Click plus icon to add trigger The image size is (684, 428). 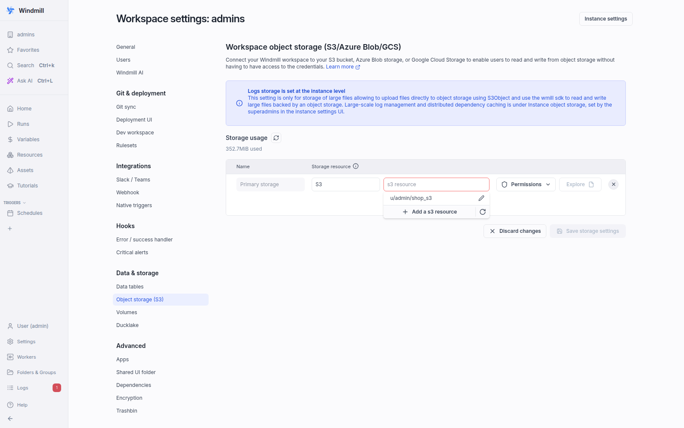click(x=10, y=229)
